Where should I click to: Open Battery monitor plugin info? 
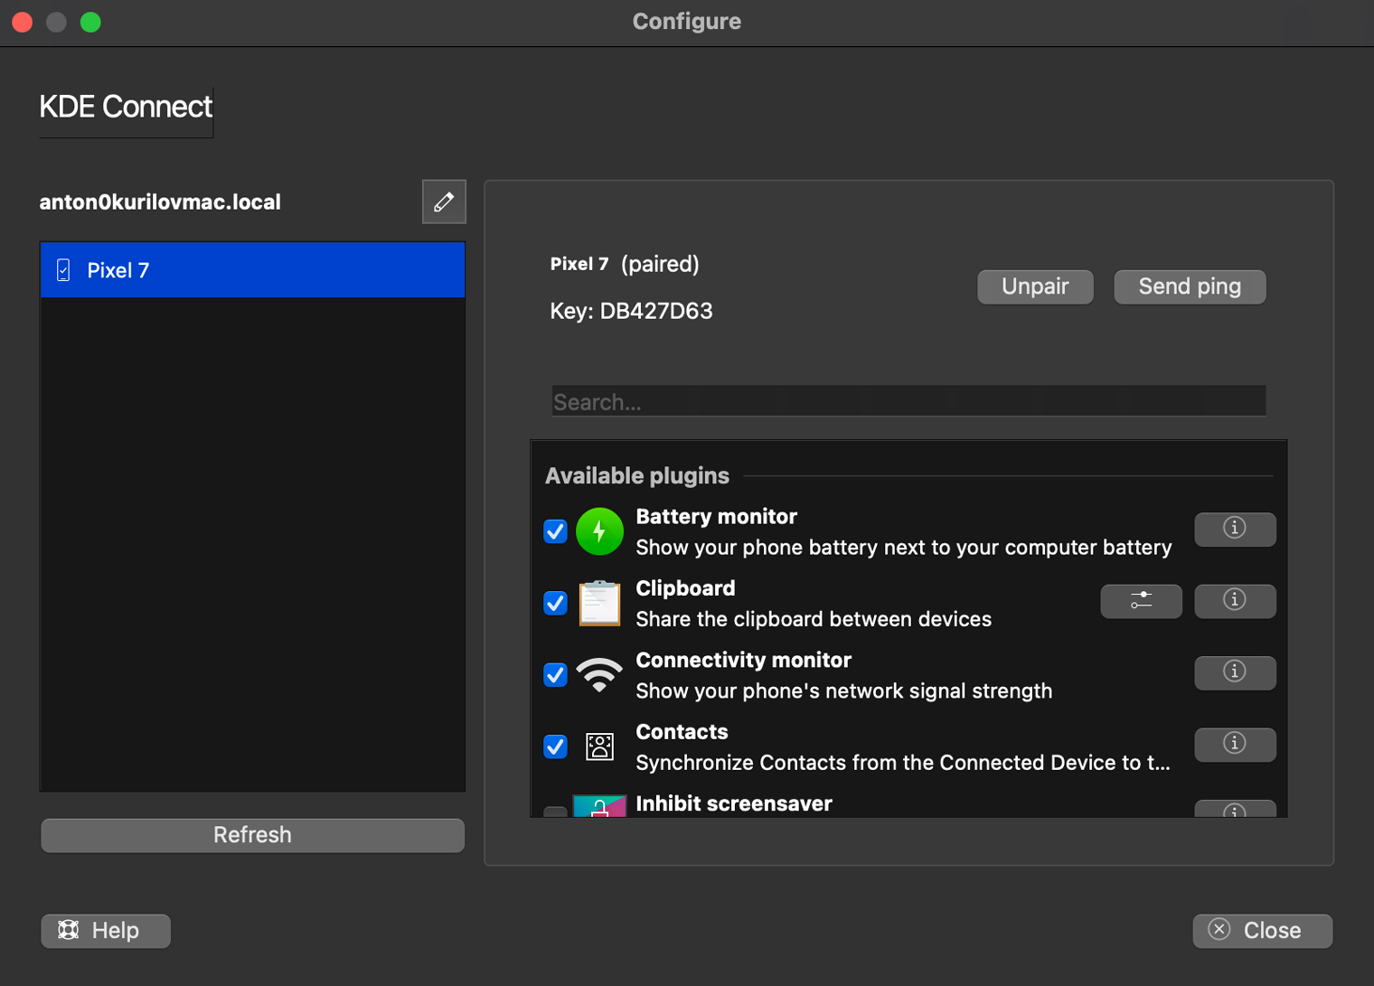click(1235, 529)
